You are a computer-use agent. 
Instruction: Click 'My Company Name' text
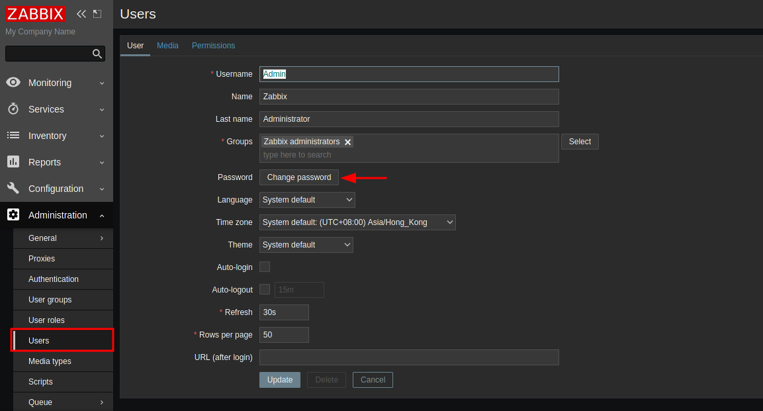click(x=40, y=32)
